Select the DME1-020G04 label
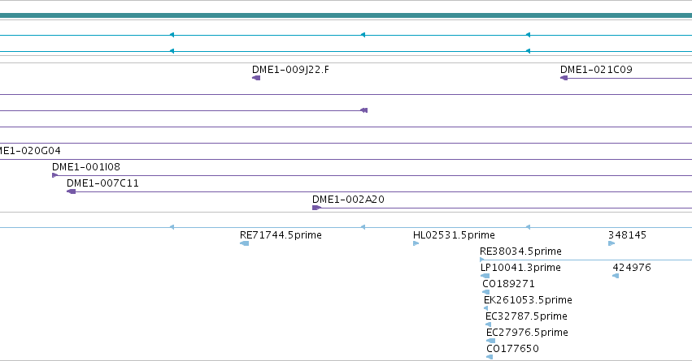Image resolution: width=692 pixels, height=361 pixels. [x=28, y=151]
